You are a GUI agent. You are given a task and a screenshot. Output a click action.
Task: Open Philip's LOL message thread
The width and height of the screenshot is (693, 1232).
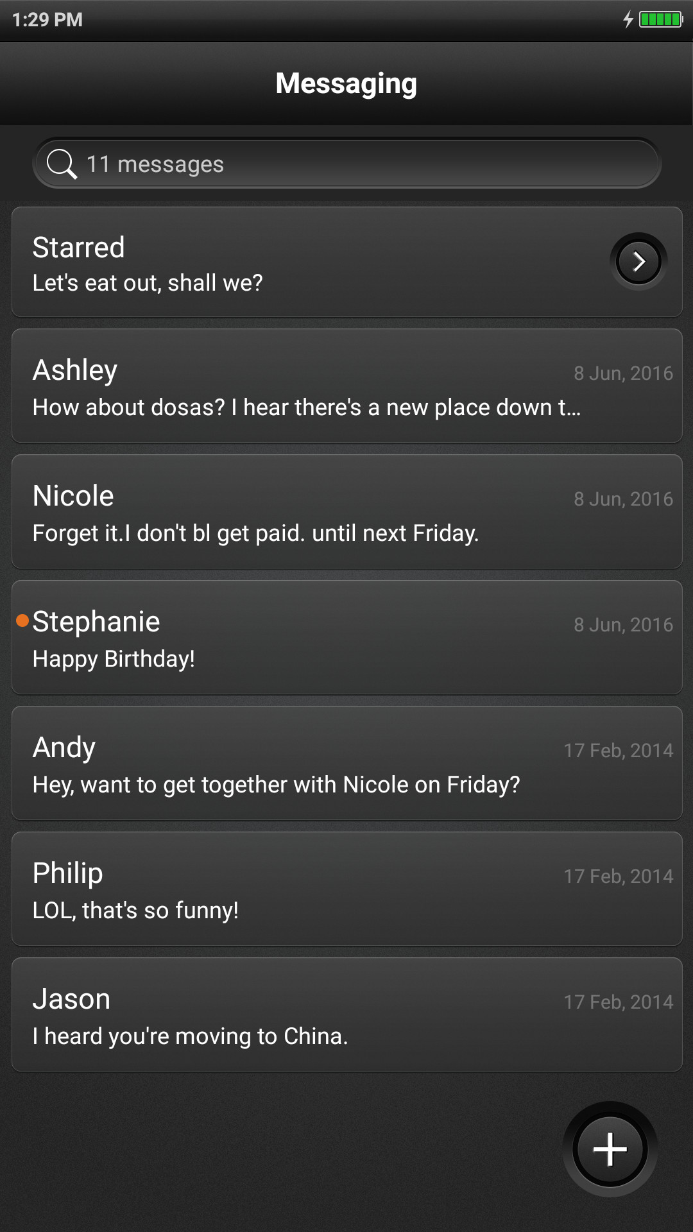346,889
